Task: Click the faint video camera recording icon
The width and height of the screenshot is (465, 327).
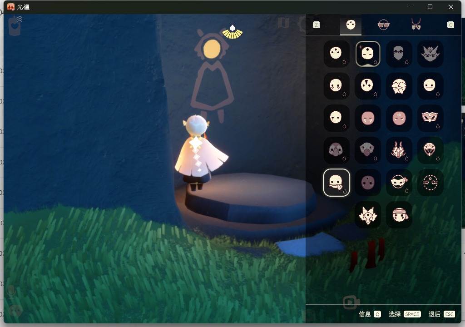Action: [351, 302]
